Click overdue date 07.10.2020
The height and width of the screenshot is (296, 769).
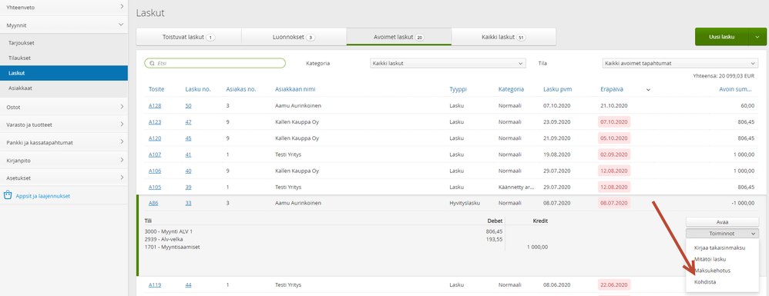614,121
